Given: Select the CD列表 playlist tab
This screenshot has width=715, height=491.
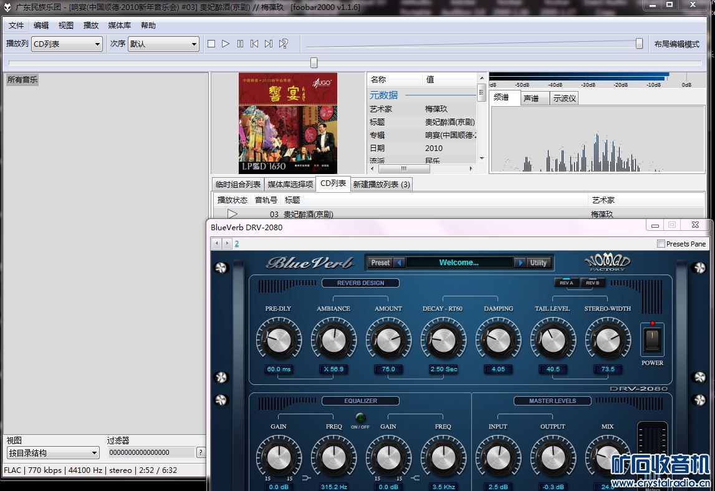Looking at the screenshot, I should pyautogui.click(x=333, y=183).
